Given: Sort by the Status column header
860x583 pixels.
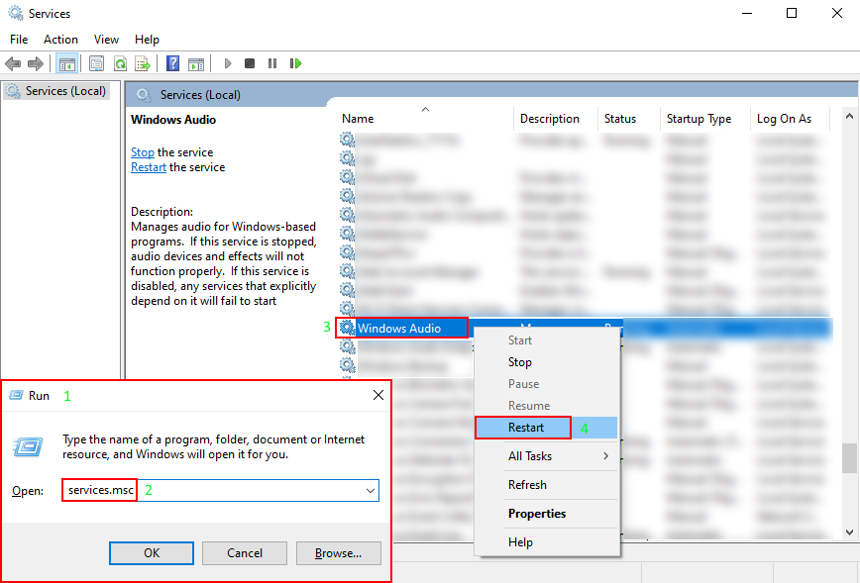Looking at the screenshot, I should [x=629, y=119].
